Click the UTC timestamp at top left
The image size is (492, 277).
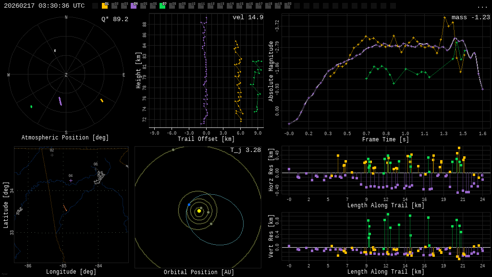point(44,6)
